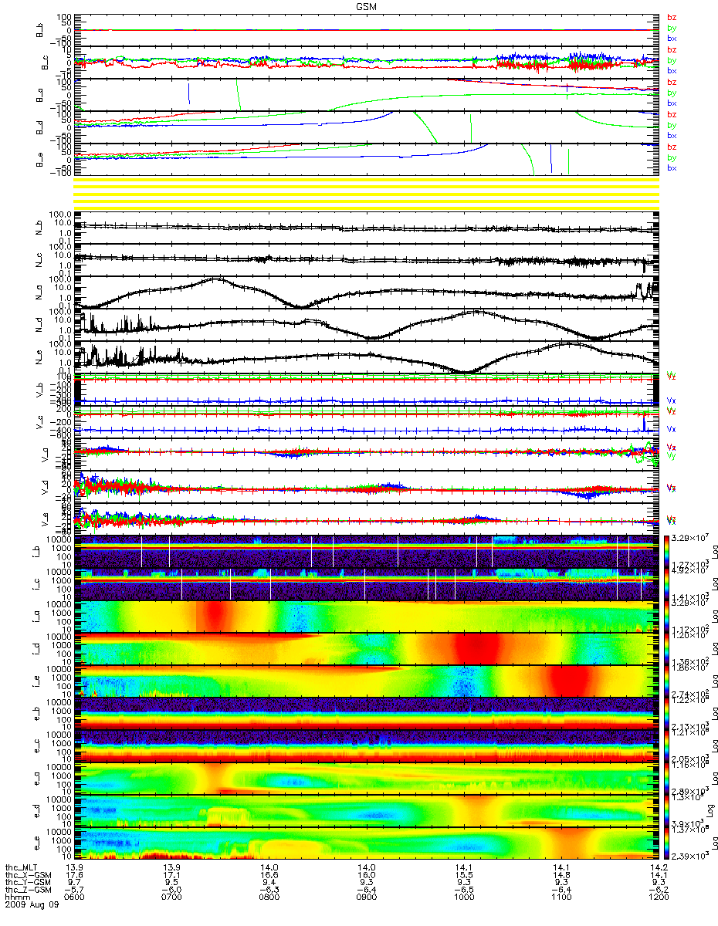Click the N_a density curve peak
This screenshot has width=718, height=926.
215,279
